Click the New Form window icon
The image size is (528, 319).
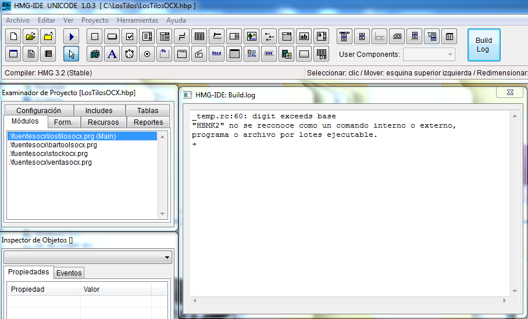13,54
